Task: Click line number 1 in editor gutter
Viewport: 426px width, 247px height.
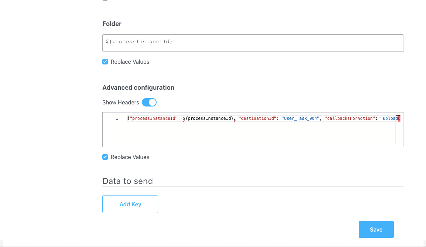Action: click(x=117, y=118)
